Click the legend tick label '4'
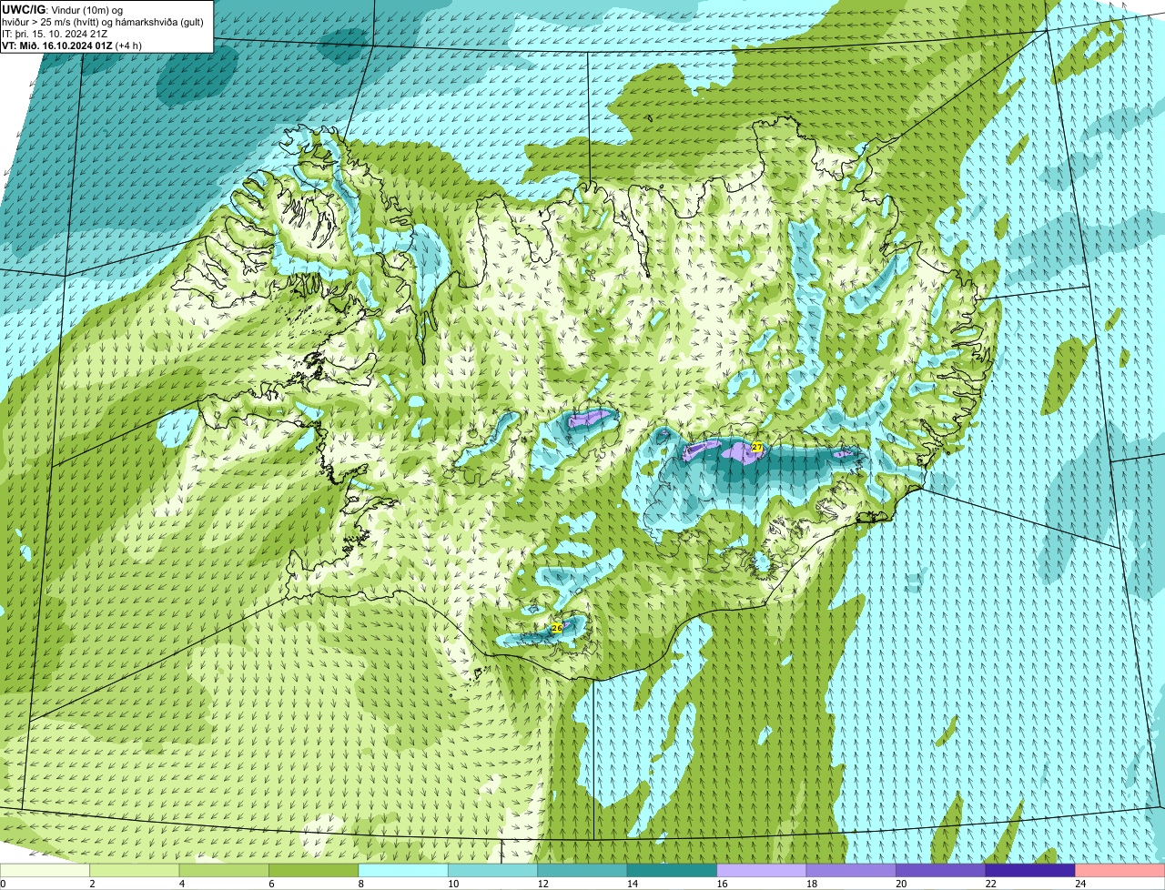Viewport: 1165px width, 890px height. coord(181,884)
